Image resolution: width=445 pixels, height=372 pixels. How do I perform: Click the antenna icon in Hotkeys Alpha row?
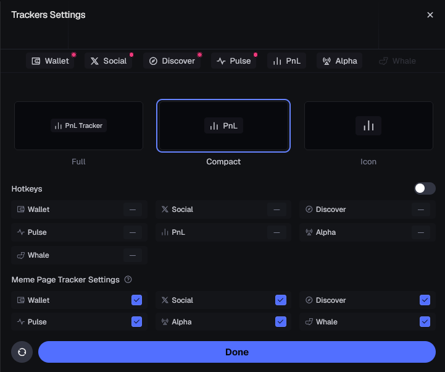pos(309,232)
